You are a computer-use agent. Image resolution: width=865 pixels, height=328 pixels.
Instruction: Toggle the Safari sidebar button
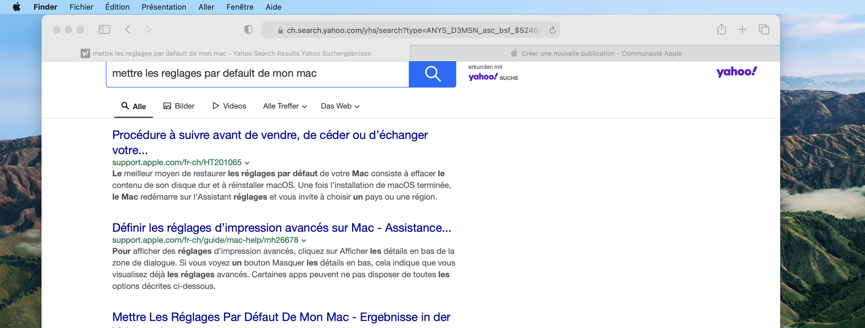point(104,30)
